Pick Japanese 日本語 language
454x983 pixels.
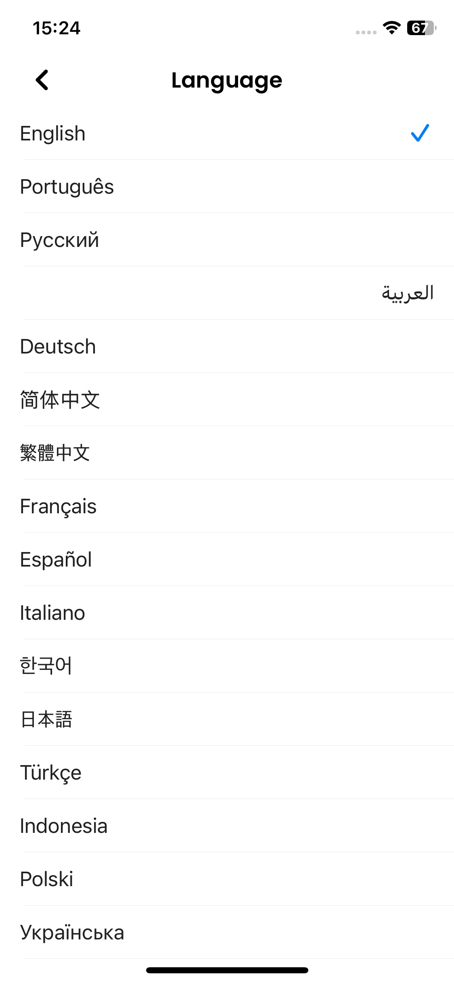[x=227, y=719]
